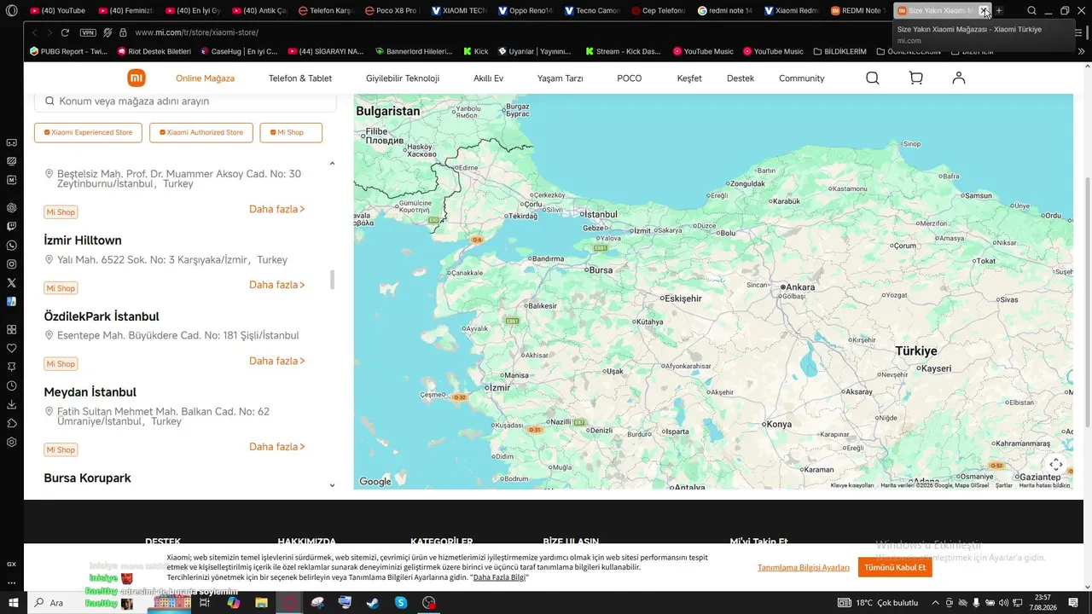The height and width of the screenshot is (614, 1092).
Task: Open GX Corner at sidebar bottom
Action: (x=11, y=564)
